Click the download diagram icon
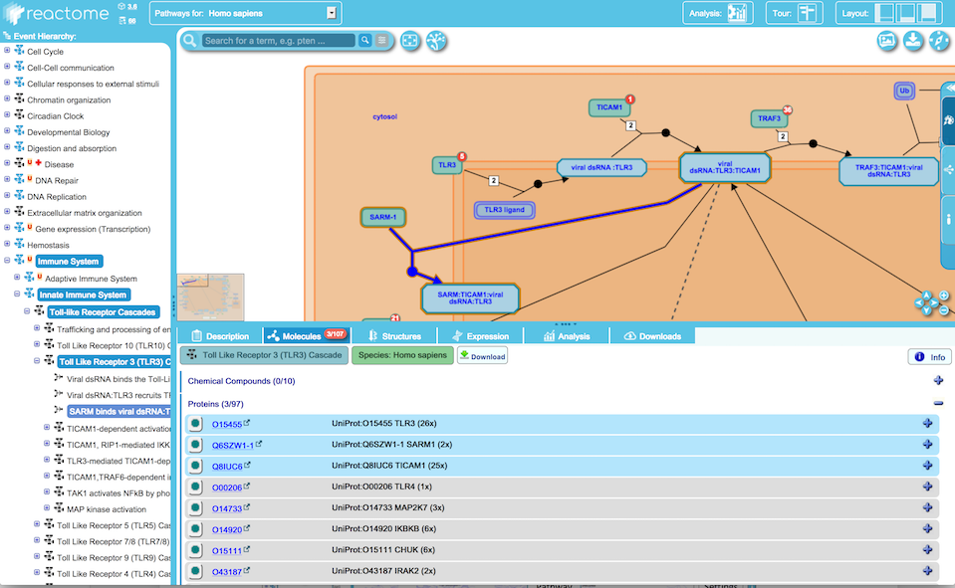Screen dimensions: 955x588 (913, 41)
